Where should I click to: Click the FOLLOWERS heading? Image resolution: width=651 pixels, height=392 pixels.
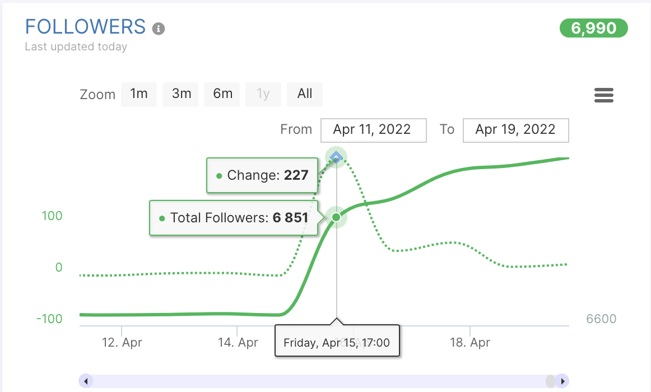(x=85, y=27)
